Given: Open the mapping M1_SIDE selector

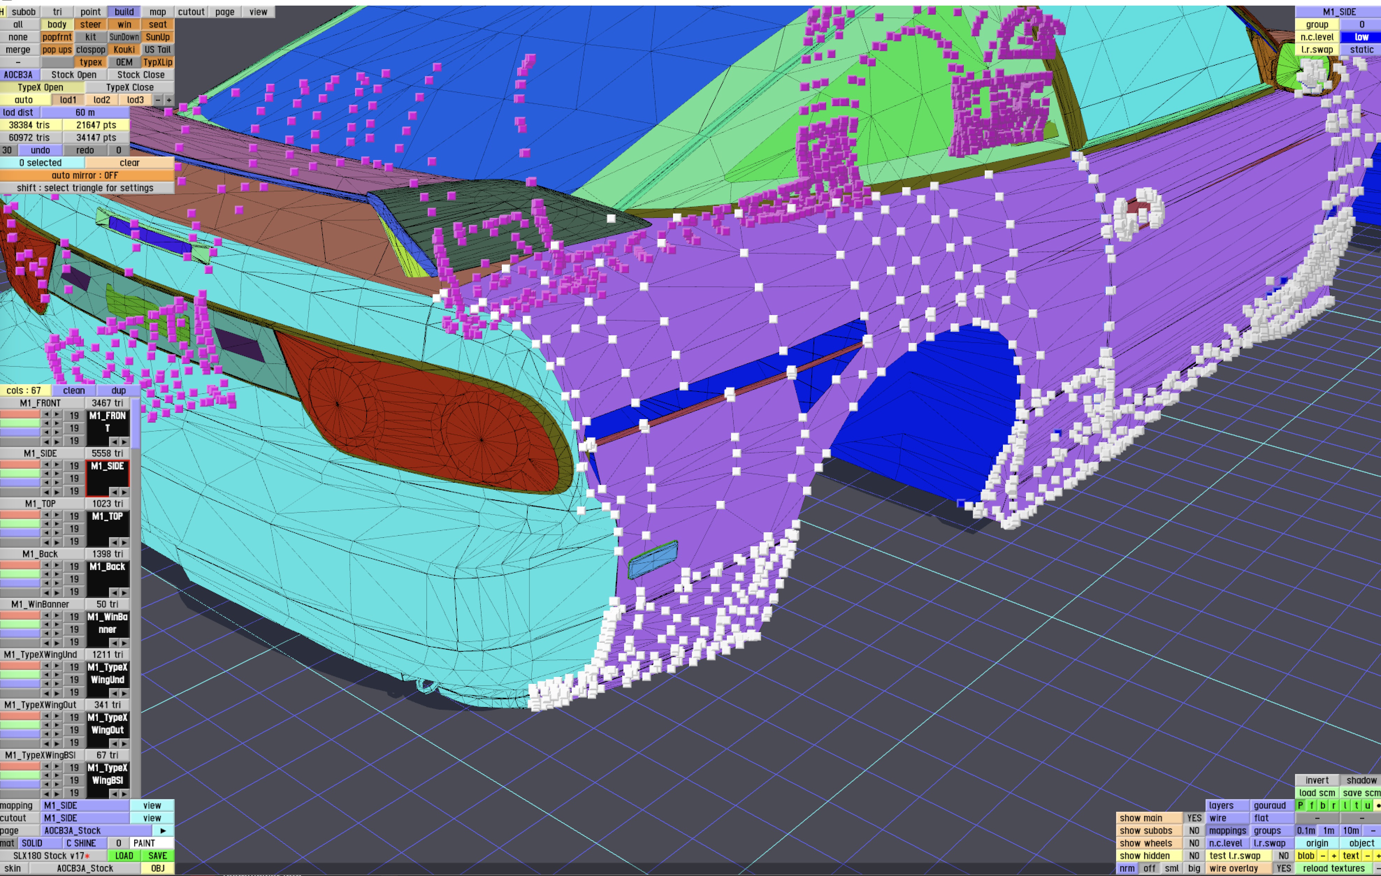Looking at the screenshot, I should 85,805.
